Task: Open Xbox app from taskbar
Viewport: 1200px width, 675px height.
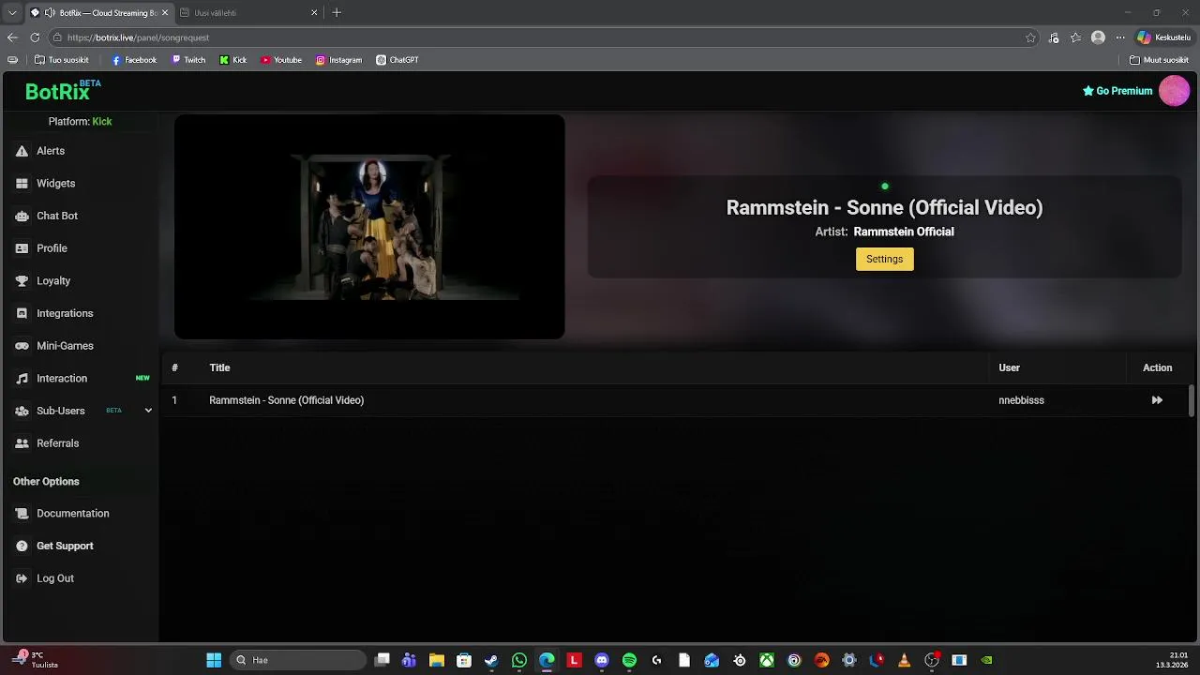Action: click(x=767, y=660)
